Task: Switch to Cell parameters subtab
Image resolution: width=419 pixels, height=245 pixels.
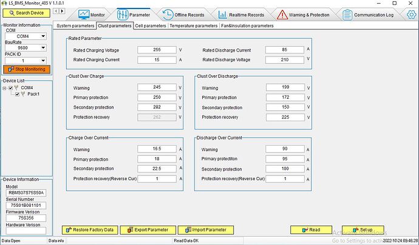Action: (x=151, y=26)
